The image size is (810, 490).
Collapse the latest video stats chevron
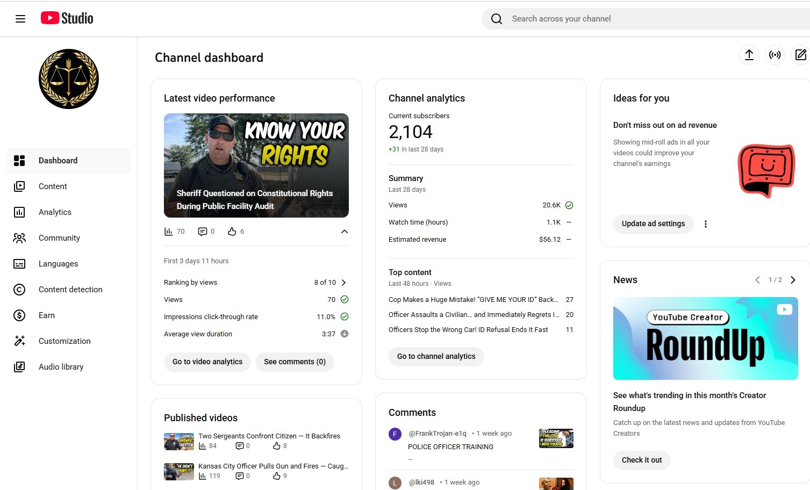[345, 232]
